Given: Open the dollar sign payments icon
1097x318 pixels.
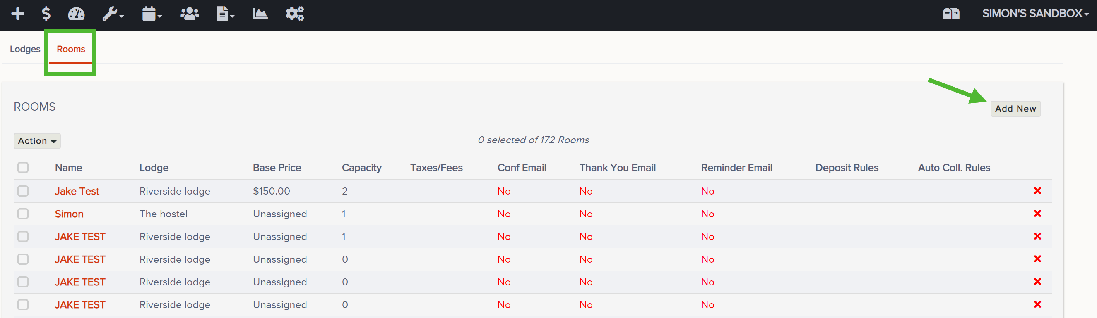Looking at the screenshot, I should [46, 14].
